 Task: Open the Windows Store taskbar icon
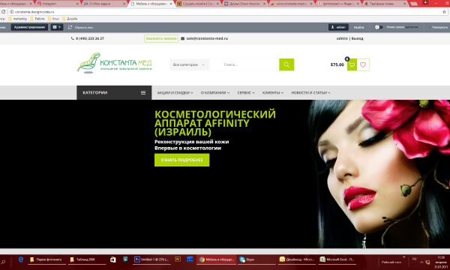[113, 259]
